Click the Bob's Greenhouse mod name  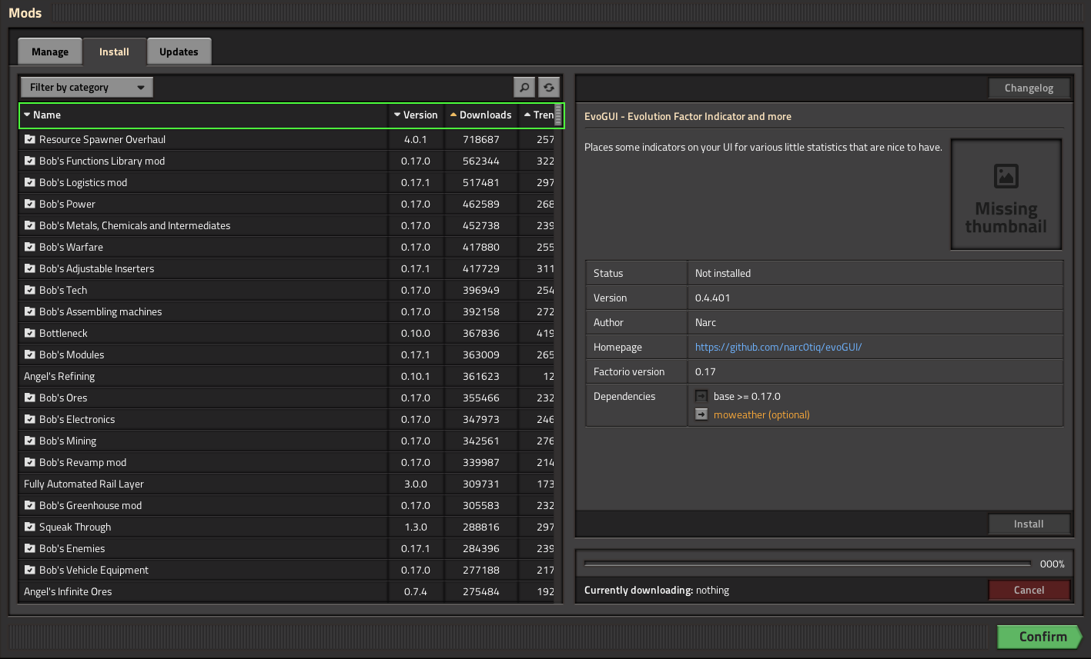coord(90,505)
